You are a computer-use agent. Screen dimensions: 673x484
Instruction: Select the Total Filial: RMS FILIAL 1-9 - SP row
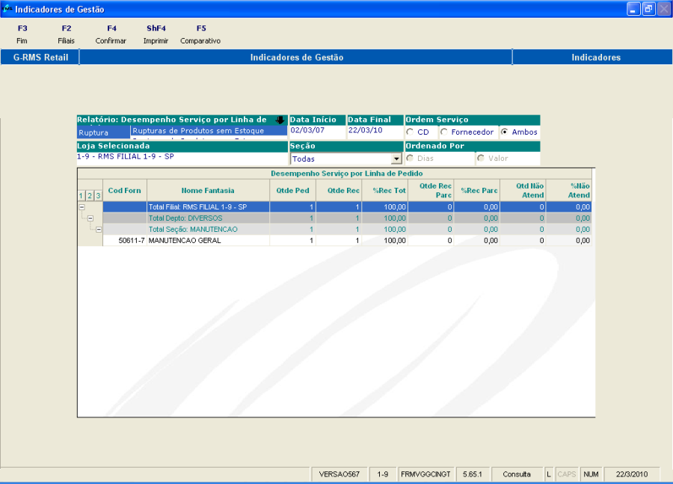(x=347, y=207)
